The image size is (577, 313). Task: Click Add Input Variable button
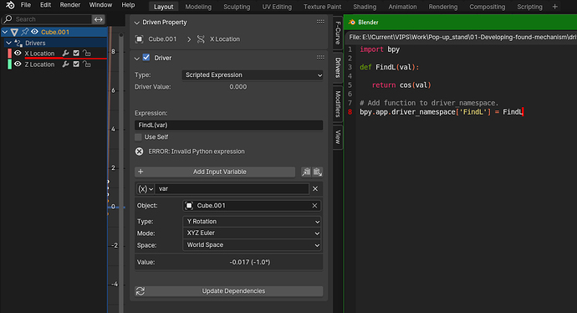tap(215, 172)
